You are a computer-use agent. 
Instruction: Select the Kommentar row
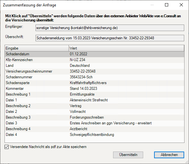click(x=94, y=89)
